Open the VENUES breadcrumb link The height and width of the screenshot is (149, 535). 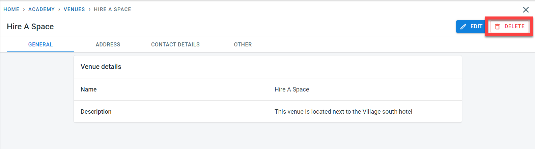tap(74, 9)
